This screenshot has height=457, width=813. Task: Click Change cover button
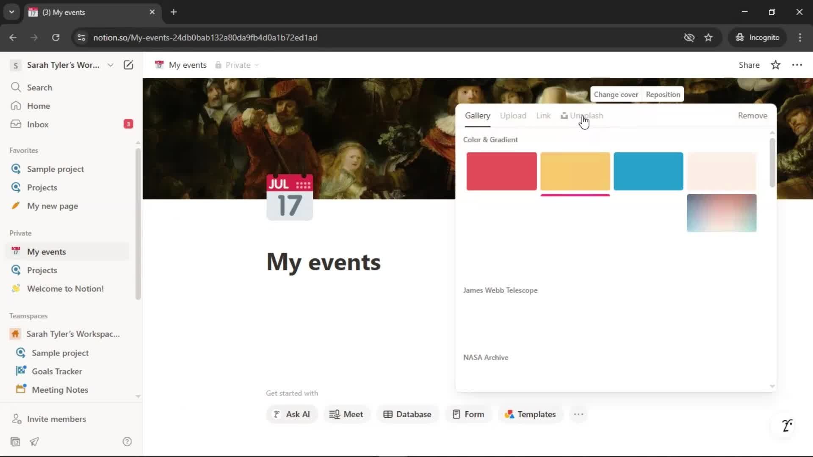(616, 94)
